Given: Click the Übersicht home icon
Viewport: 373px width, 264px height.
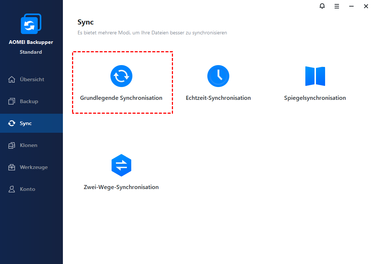Looking at the screenshot, I should (12, 79).
